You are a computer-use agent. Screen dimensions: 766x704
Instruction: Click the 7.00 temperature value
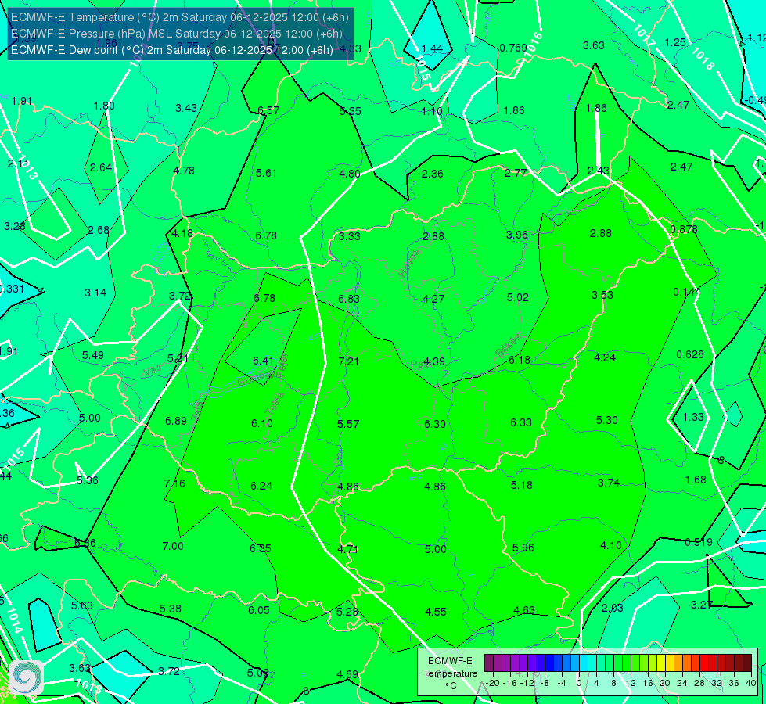pyautogui.click(x=173, y=546)
